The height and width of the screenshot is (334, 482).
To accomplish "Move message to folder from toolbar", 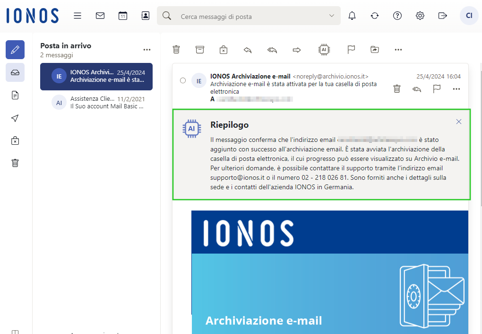I will point(375,50).
